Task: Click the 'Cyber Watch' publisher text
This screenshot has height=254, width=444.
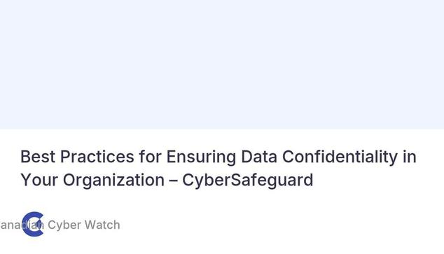Action: pyautogui.click(x=84, y=225)
